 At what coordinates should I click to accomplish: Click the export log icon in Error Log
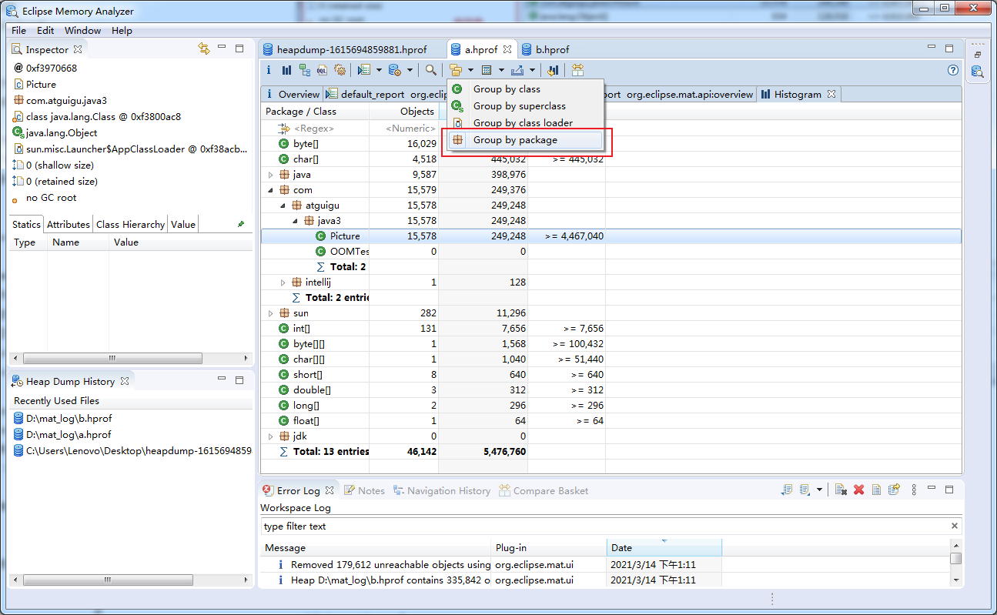pyautogui.click(x=786, y=490)
